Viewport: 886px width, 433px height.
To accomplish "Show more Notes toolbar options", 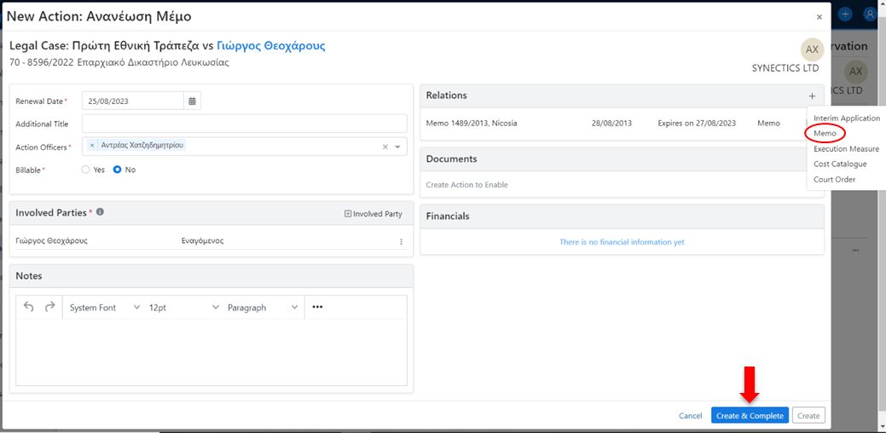I will (x=317, y=307).
